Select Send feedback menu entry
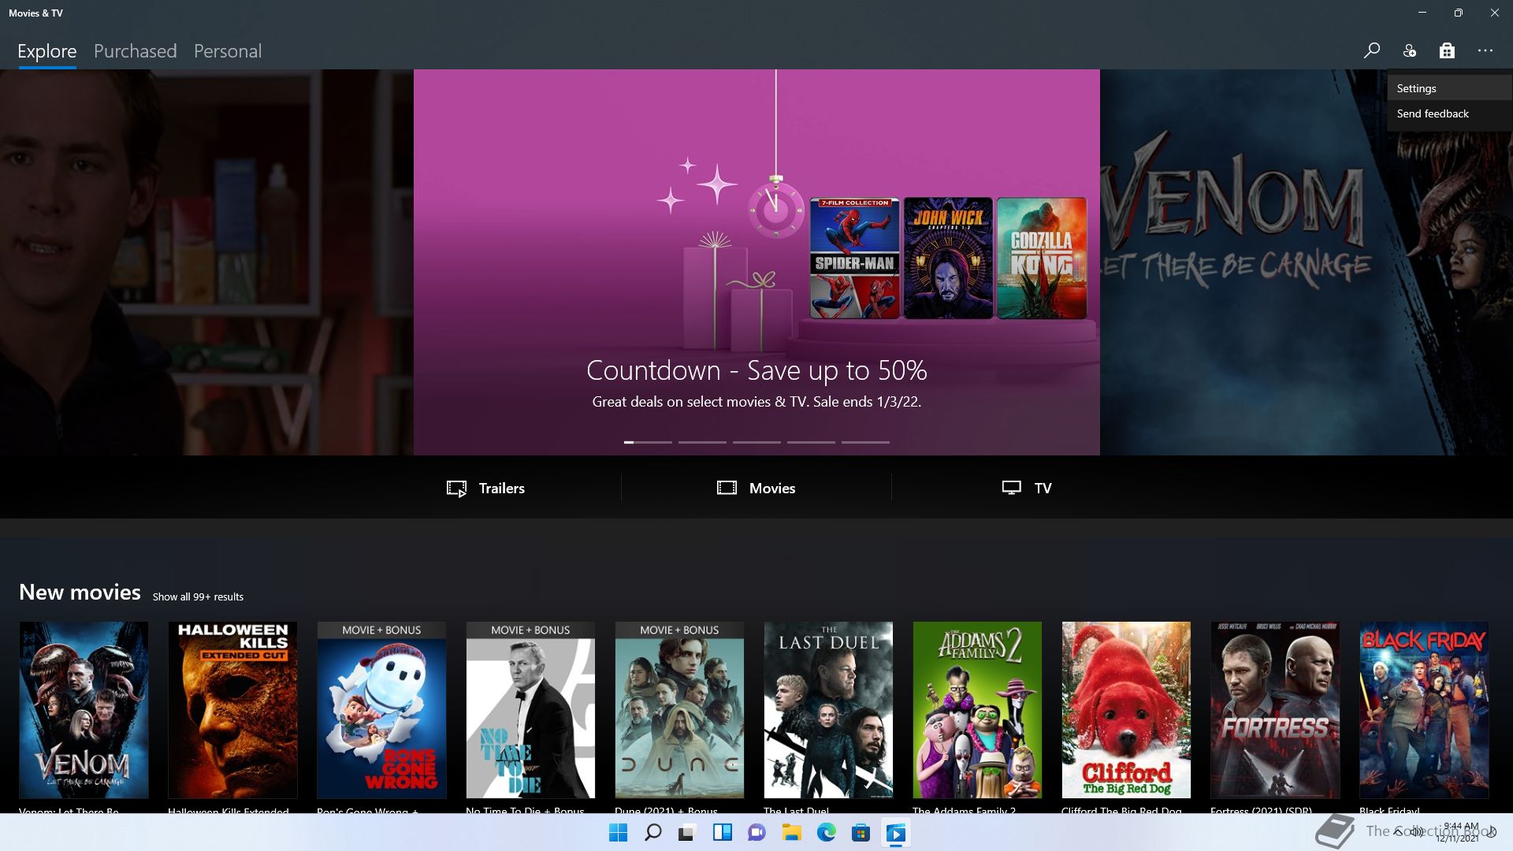This screenshot has height=851, width=1513. click(1450, 113)
